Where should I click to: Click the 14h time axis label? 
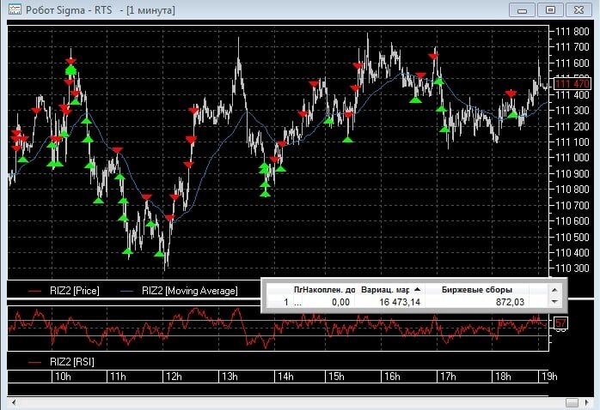click(285, 377)
